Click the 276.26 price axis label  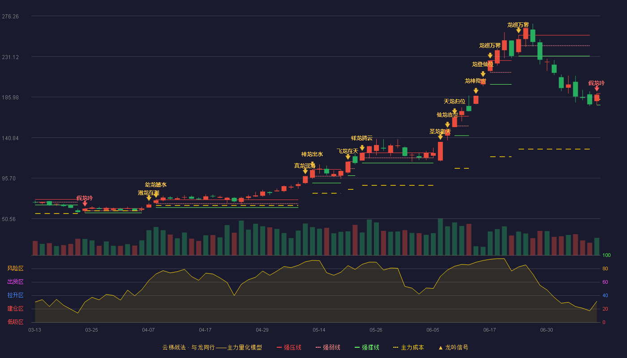click(10, 17)
